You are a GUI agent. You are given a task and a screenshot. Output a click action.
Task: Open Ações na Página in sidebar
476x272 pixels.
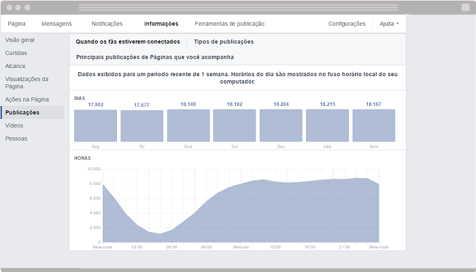[27, 99]
